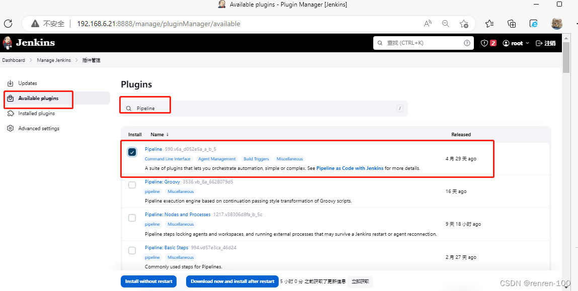This screenshot has height=291, width=578.
Task: Check Pipeline: Nodes and Processes checkbox
Action: click(x=132, y=218)
